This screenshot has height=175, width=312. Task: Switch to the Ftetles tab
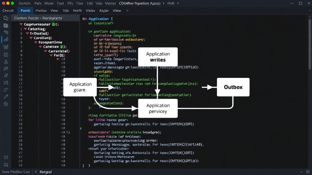[x=41, y=11]
